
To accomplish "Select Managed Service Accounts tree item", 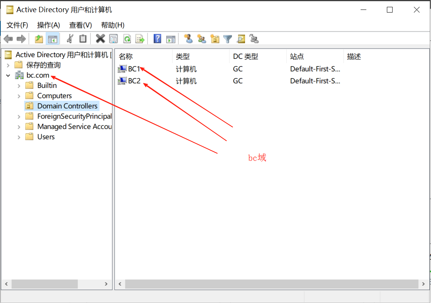I will click(75, 127).
